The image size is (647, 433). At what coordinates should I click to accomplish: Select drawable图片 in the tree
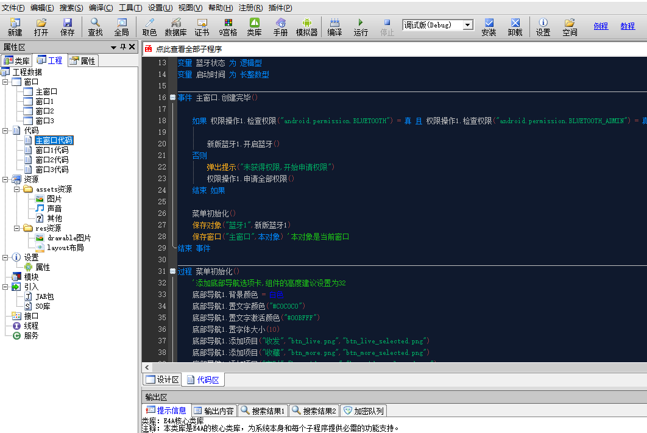click(x=69, y=238)
